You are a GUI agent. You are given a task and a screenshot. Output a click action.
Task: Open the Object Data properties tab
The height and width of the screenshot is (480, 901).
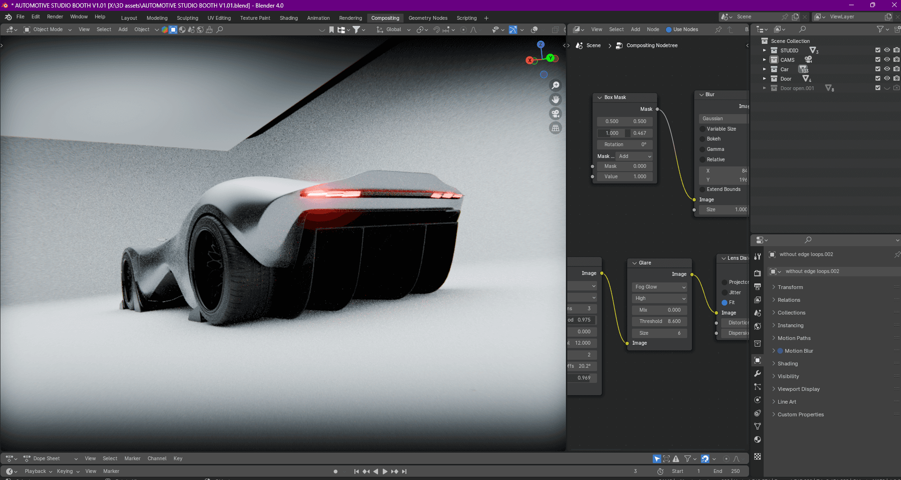pos(758,426)
